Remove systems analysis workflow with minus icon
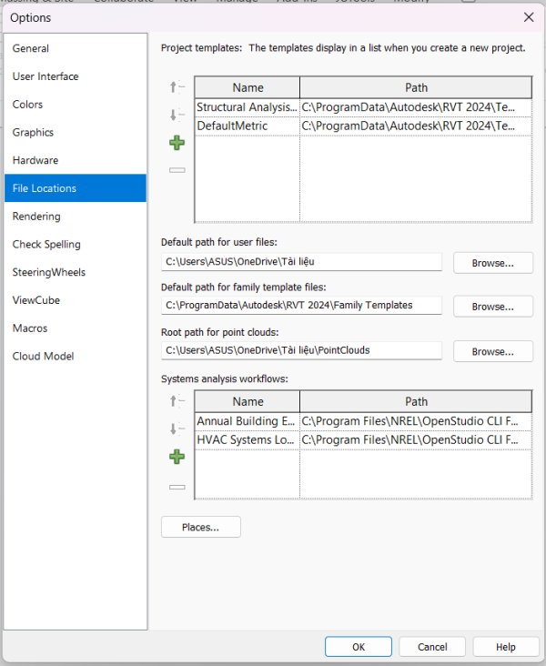Image resolution: width=546 pixels, height=666 pixels. [x=177, y=487]
